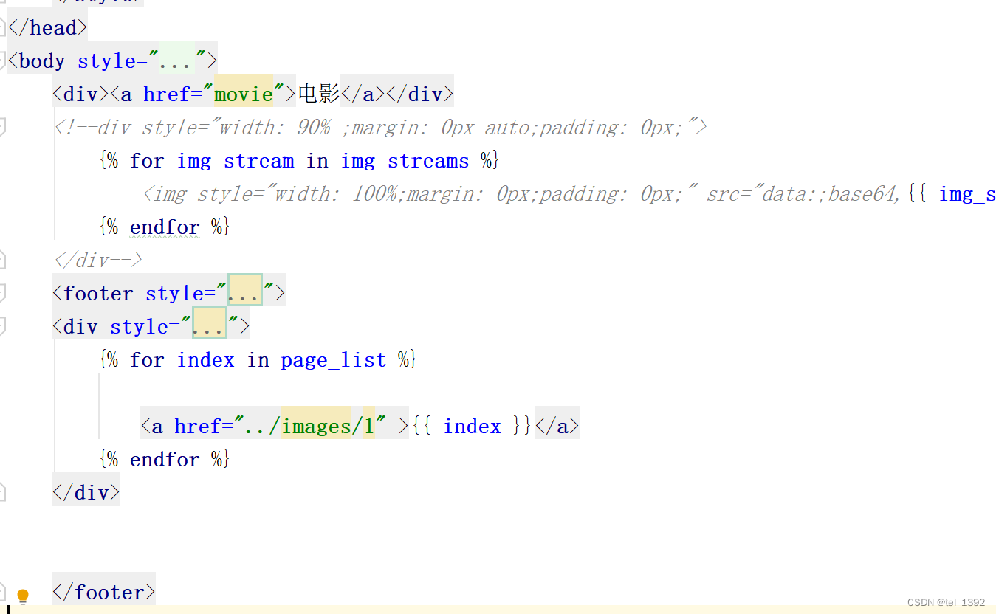Click the {{ index }} template expression
Screen dimensions: 996x614
[x=473, y=426]
